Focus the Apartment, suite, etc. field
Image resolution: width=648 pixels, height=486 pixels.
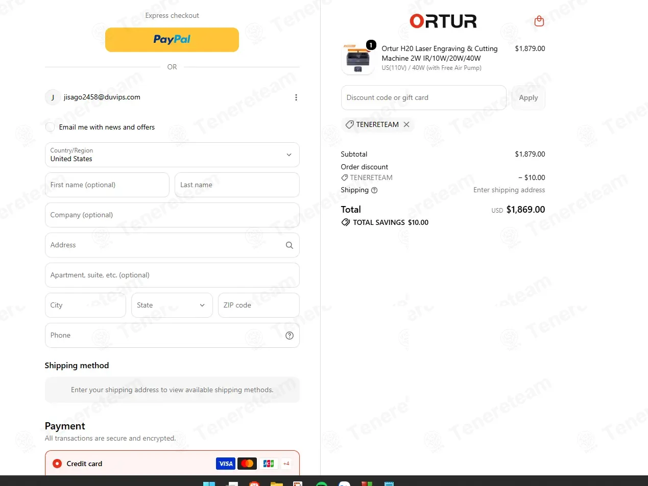pyautogui.click(x=172, y=275)
